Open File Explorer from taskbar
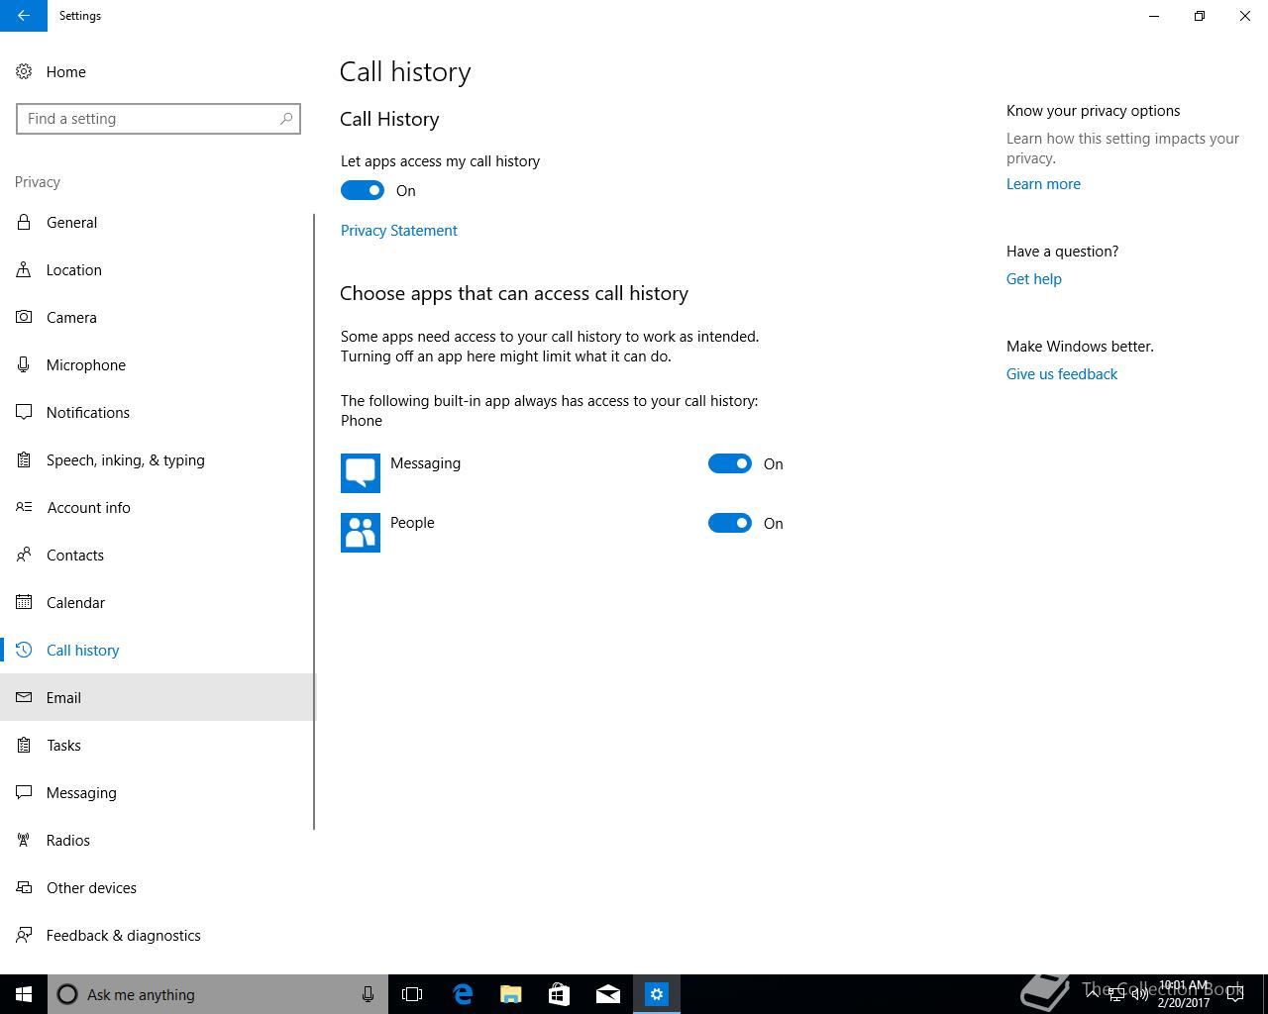Viewport: 1268px width, 1014px height. [x=511, y=994]
